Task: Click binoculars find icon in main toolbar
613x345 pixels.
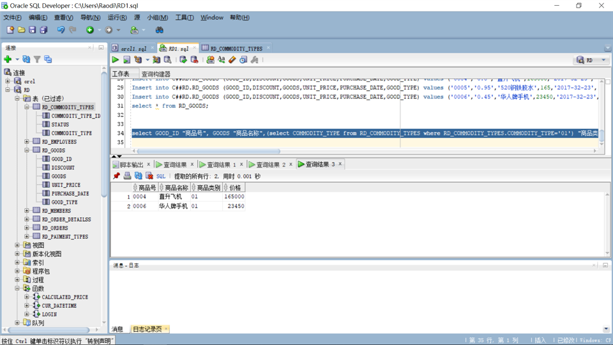Action: coord(159,30)
